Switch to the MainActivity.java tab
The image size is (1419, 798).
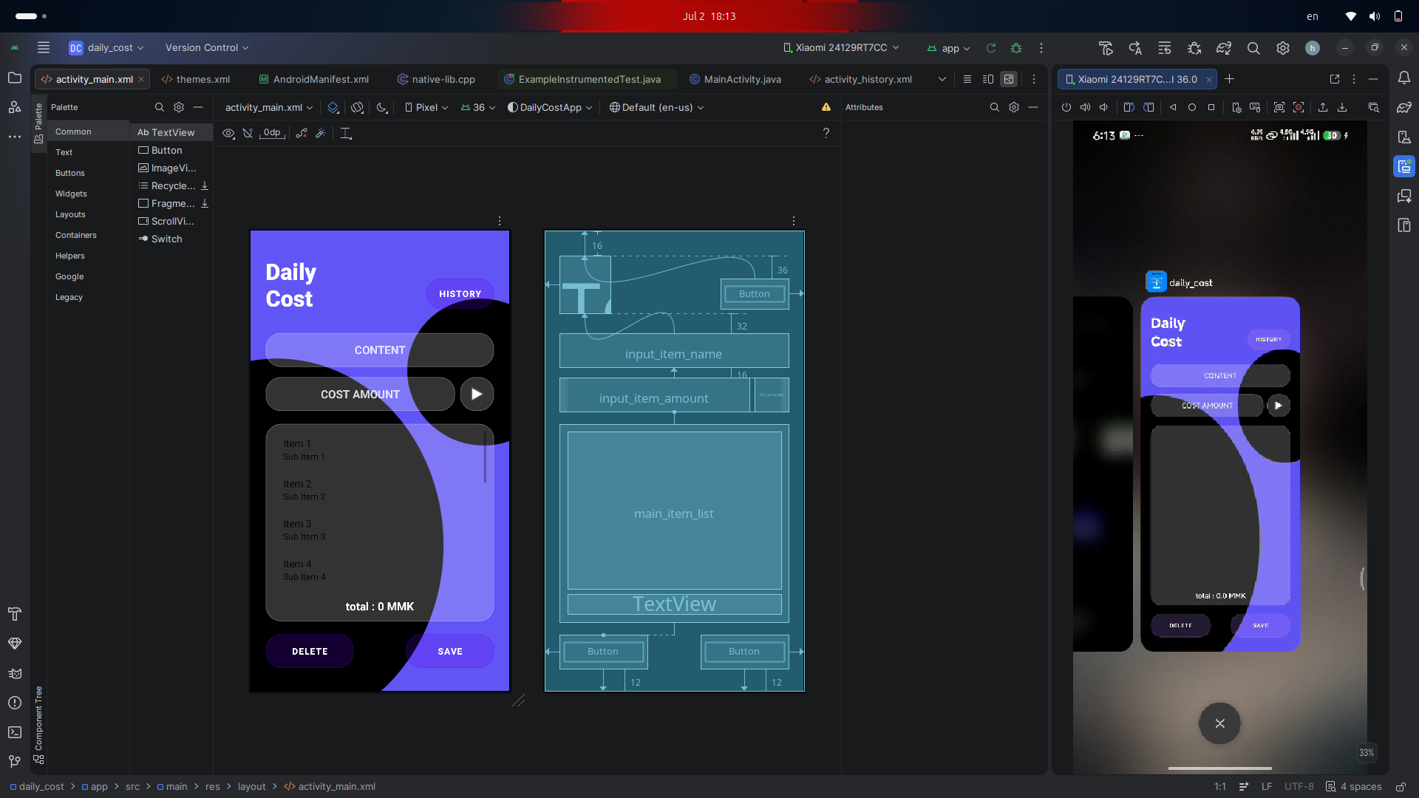[x=735, y=79]
